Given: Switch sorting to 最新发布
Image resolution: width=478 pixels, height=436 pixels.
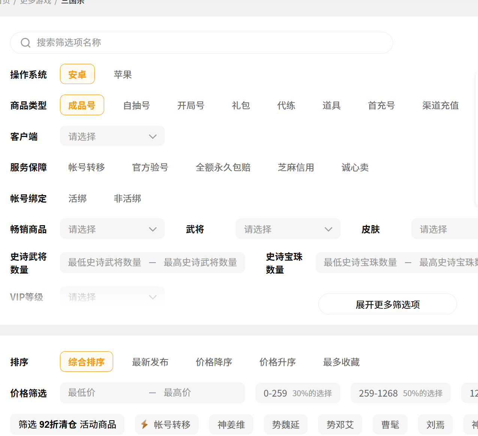Looking at the screenshot, I should (150, 362).
